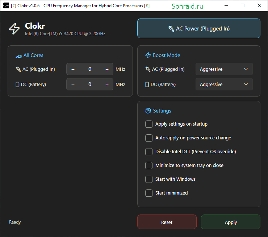The height and width of the screenshot is (237, 268).
Task: Click battery icon beside All Cores DC row
Action: click(x=17, y=85)
